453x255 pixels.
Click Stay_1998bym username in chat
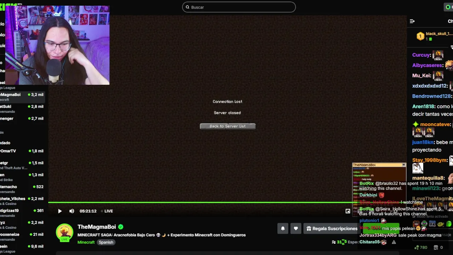click(430, 160)
